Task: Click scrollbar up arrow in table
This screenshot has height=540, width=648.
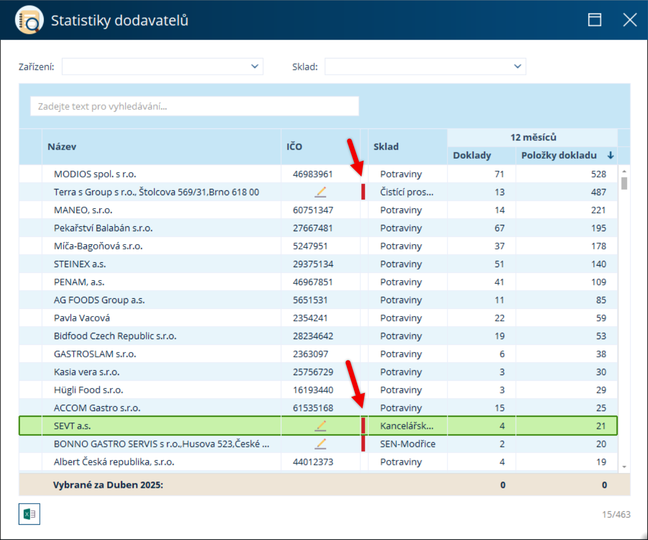Action: pos(624,171)
